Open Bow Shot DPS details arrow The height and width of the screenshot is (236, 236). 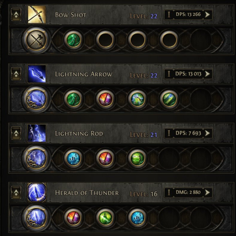click(x=208, y=14)
